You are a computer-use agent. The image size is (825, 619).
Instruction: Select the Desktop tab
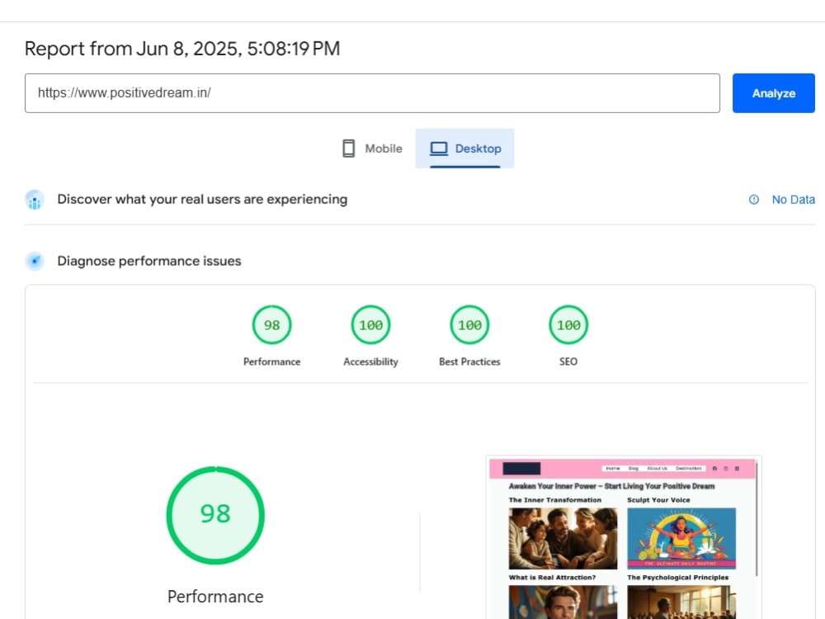click(464, 149)
